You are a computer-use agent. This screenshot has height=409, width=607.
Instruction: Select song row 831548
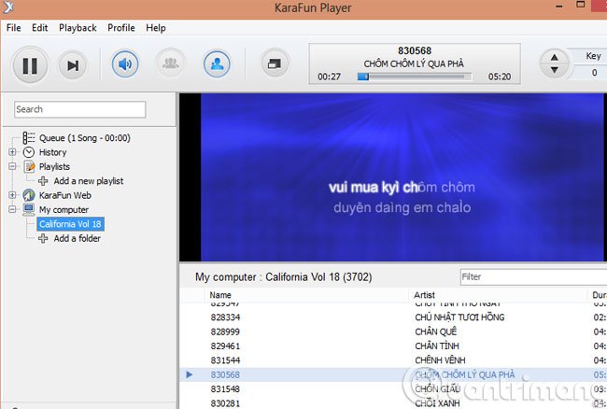[x=393, y=388]
